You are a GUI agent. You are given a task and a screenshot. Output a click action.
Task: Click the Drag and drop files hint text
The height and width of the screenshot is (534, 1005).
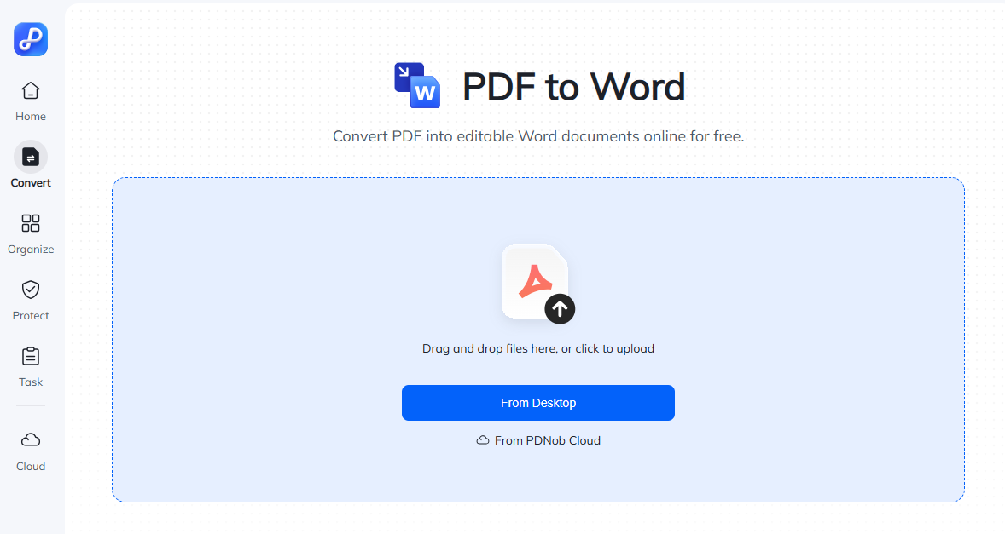click(x=537, y=348)
